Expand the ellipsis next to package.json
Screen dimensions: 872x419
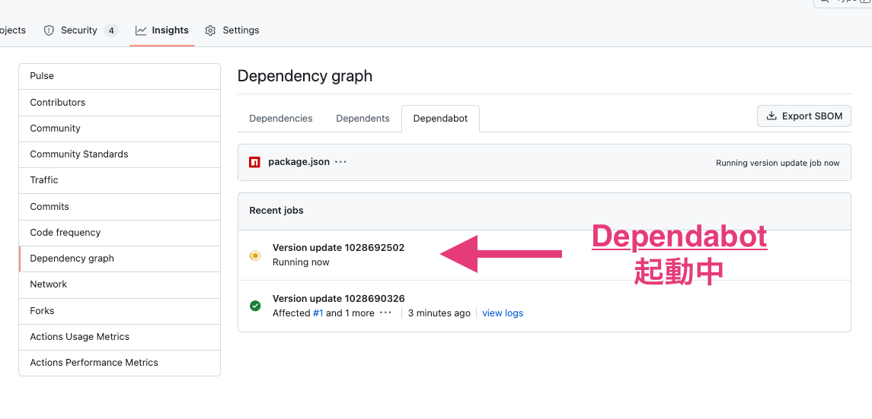tap(341, 162)
